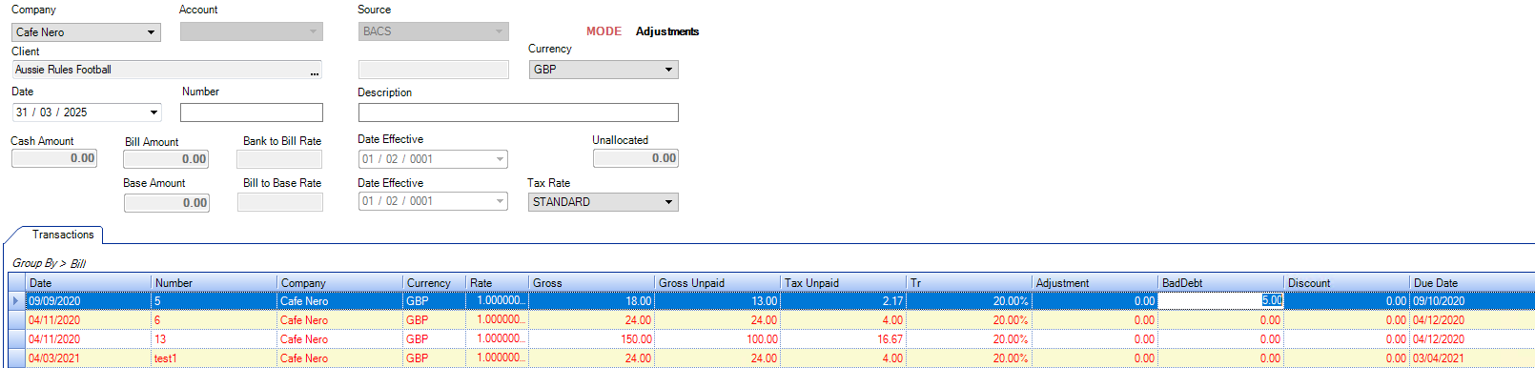1535x368 pixels.
Task: Sort by the Rate column header
Action: 498,283
